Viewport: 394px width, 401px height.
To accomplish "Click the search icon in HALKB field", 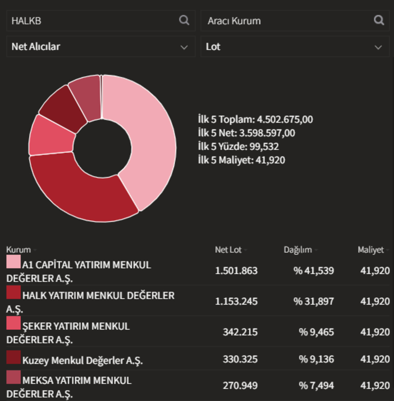I will click(x=184, y=21).
